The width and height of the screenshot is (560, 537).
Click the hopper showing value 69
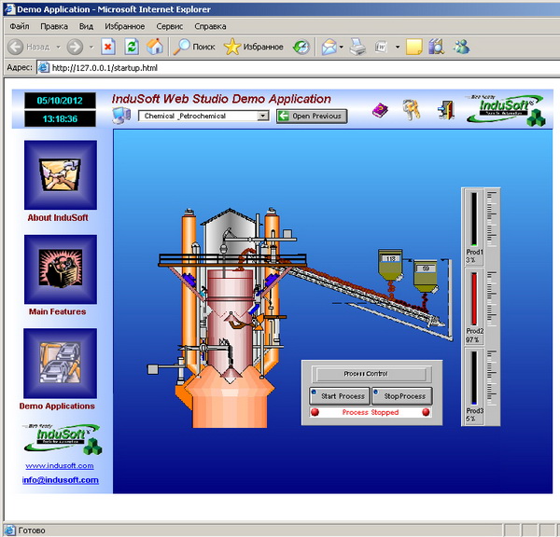pyautogui.click(x=425, y=277)
